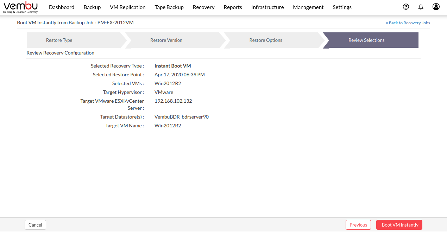
Task: Open the user account profile icon
Action: tap(436, 7)
